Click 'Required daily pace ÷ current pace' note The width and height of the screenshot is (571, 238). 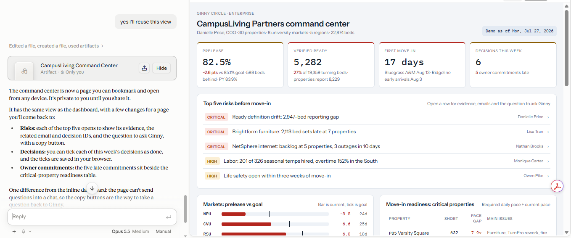click(516, 205)
